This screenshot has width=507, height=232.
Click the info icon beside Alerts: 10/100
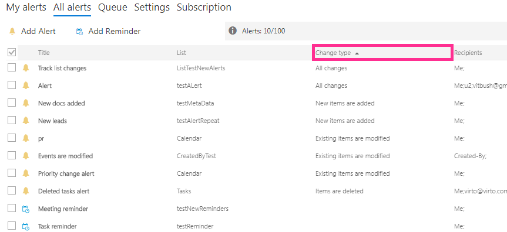coord(232,31)
